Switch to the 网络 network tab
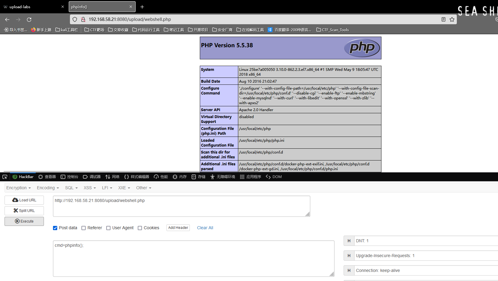The width and height of the screenshot is (498, 281). [112, 177]
